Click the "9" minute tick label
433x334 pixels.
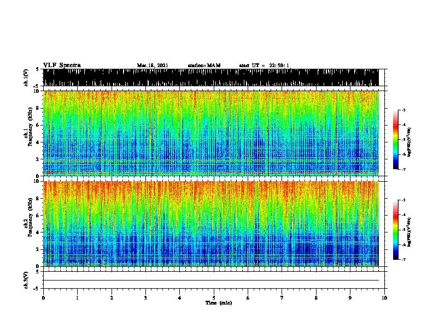pyautogui.click(x=350, y=298)
